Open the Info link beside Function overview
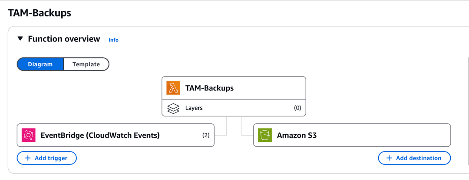The width and height of the screenshot is (469, 180). [x=113, y=40]
